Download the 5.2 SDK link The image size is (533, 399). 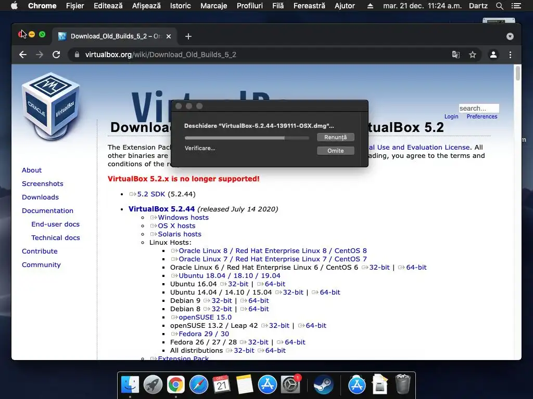(151, 194)
